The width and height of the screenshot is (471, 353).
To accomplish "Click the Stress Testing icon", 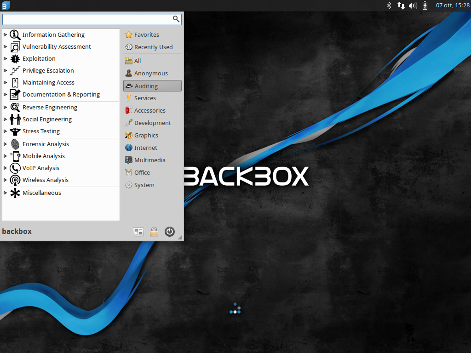I will pyautogui.click(x=14, y=131).
